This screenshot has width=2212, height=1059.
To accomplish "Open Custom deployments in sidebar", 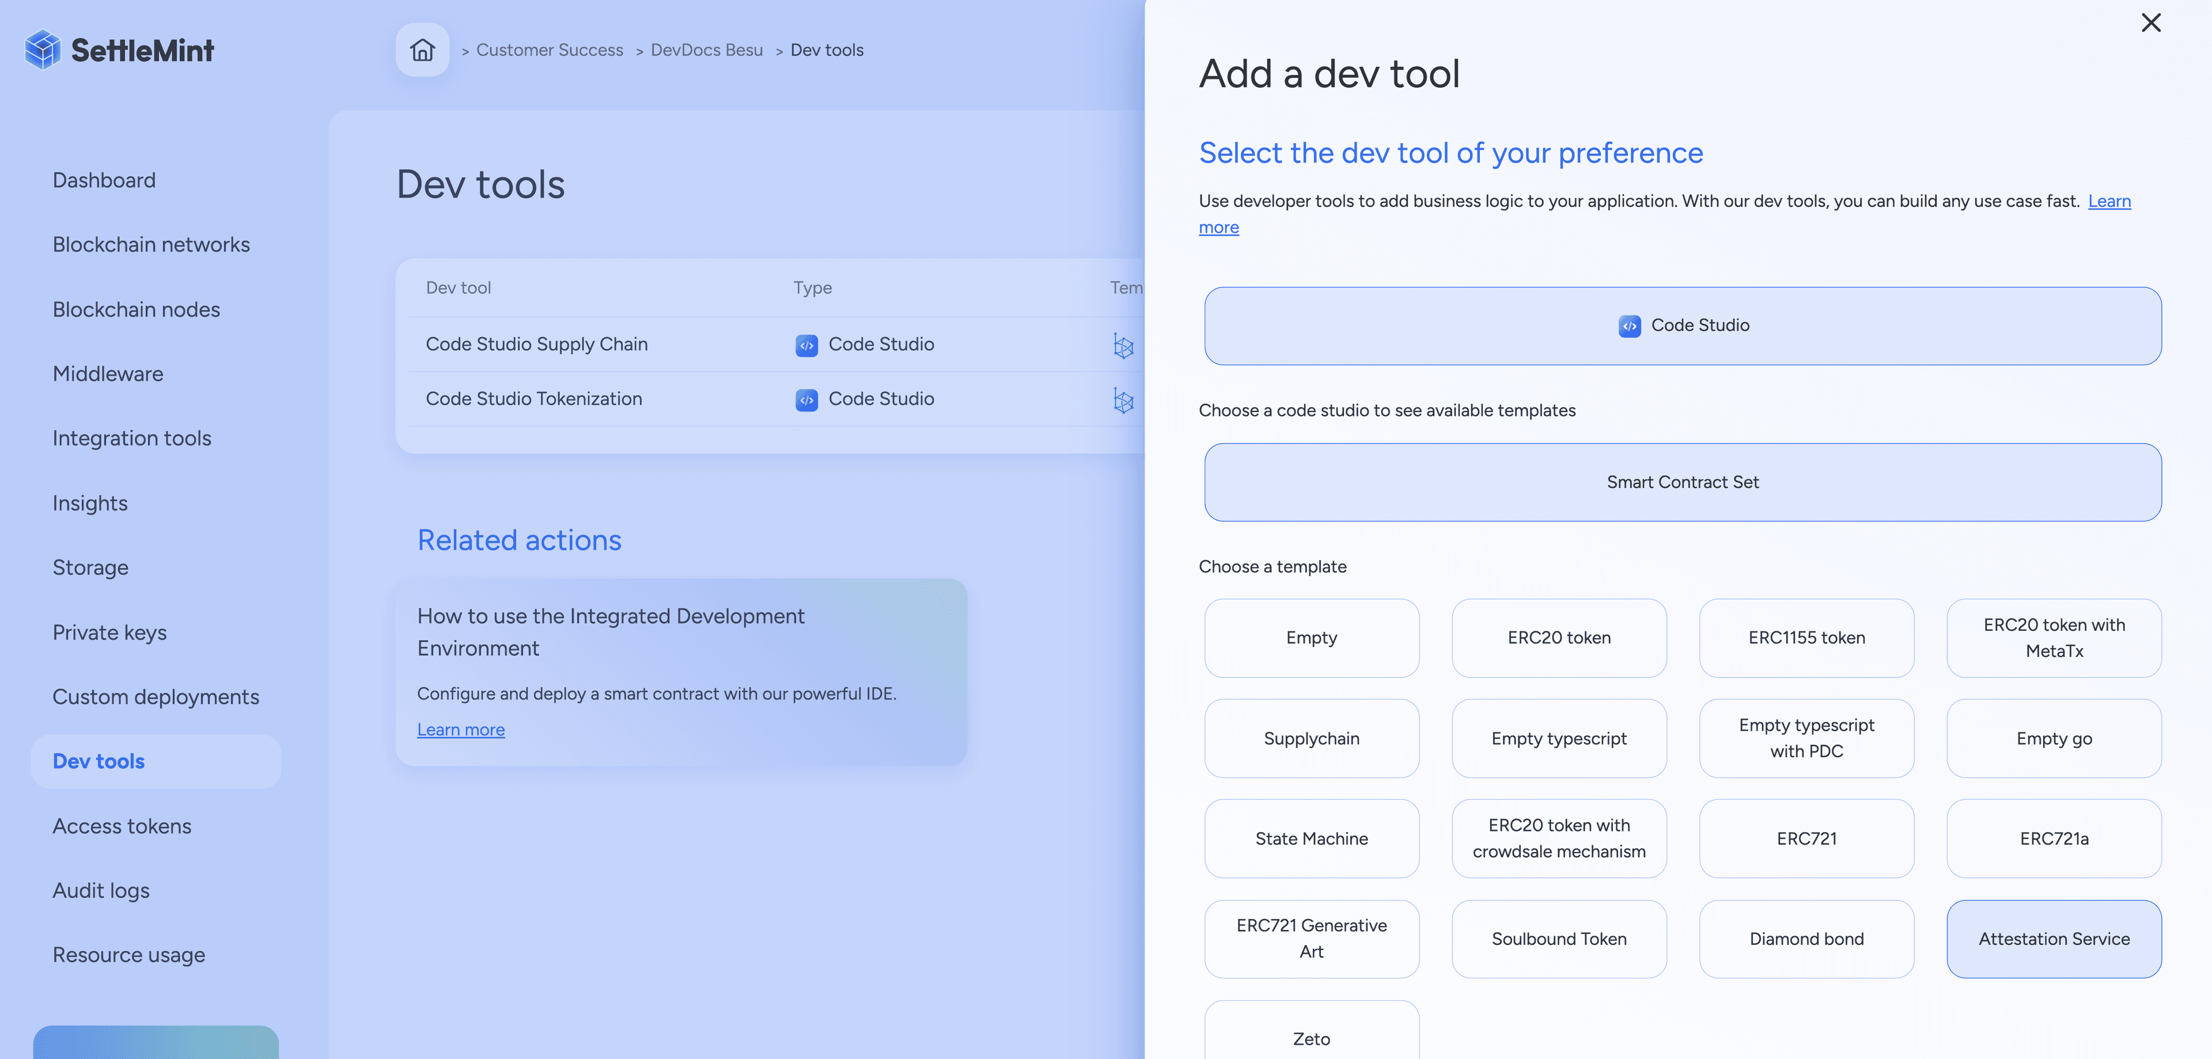I will [x=156, y=697].
